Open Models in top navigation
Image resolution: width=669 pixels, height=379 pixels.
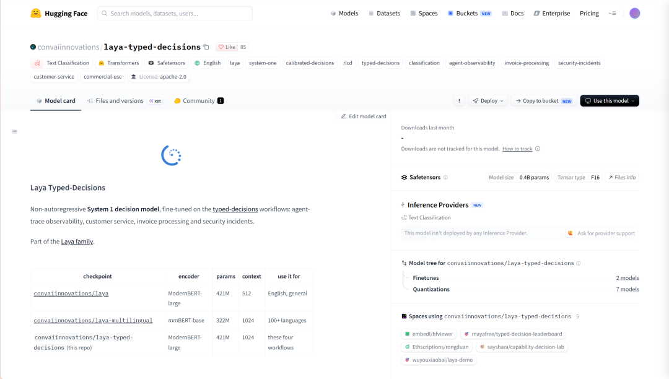point(344,13)
